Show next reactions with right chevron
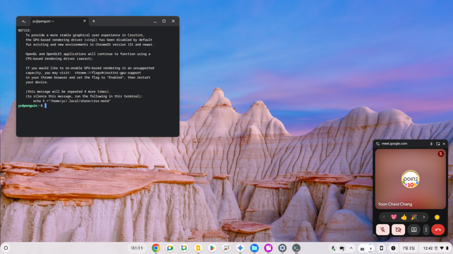 424,217
